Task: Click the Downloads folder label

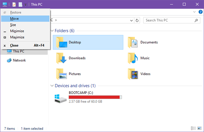Action: point(77,58)
